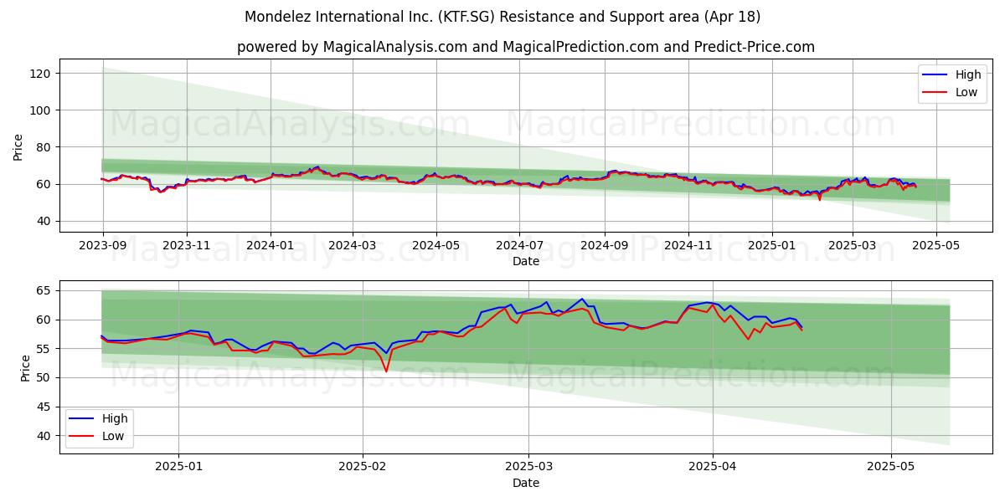1005x502 pixels.
Task: Click the '2025-03' tick label in the lower chart
Action: [x=529, y=469]
